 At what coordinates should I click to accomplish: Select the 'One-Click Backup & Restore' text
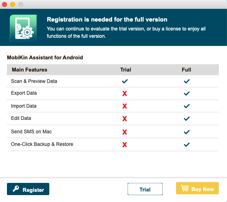tap(42, 144)
